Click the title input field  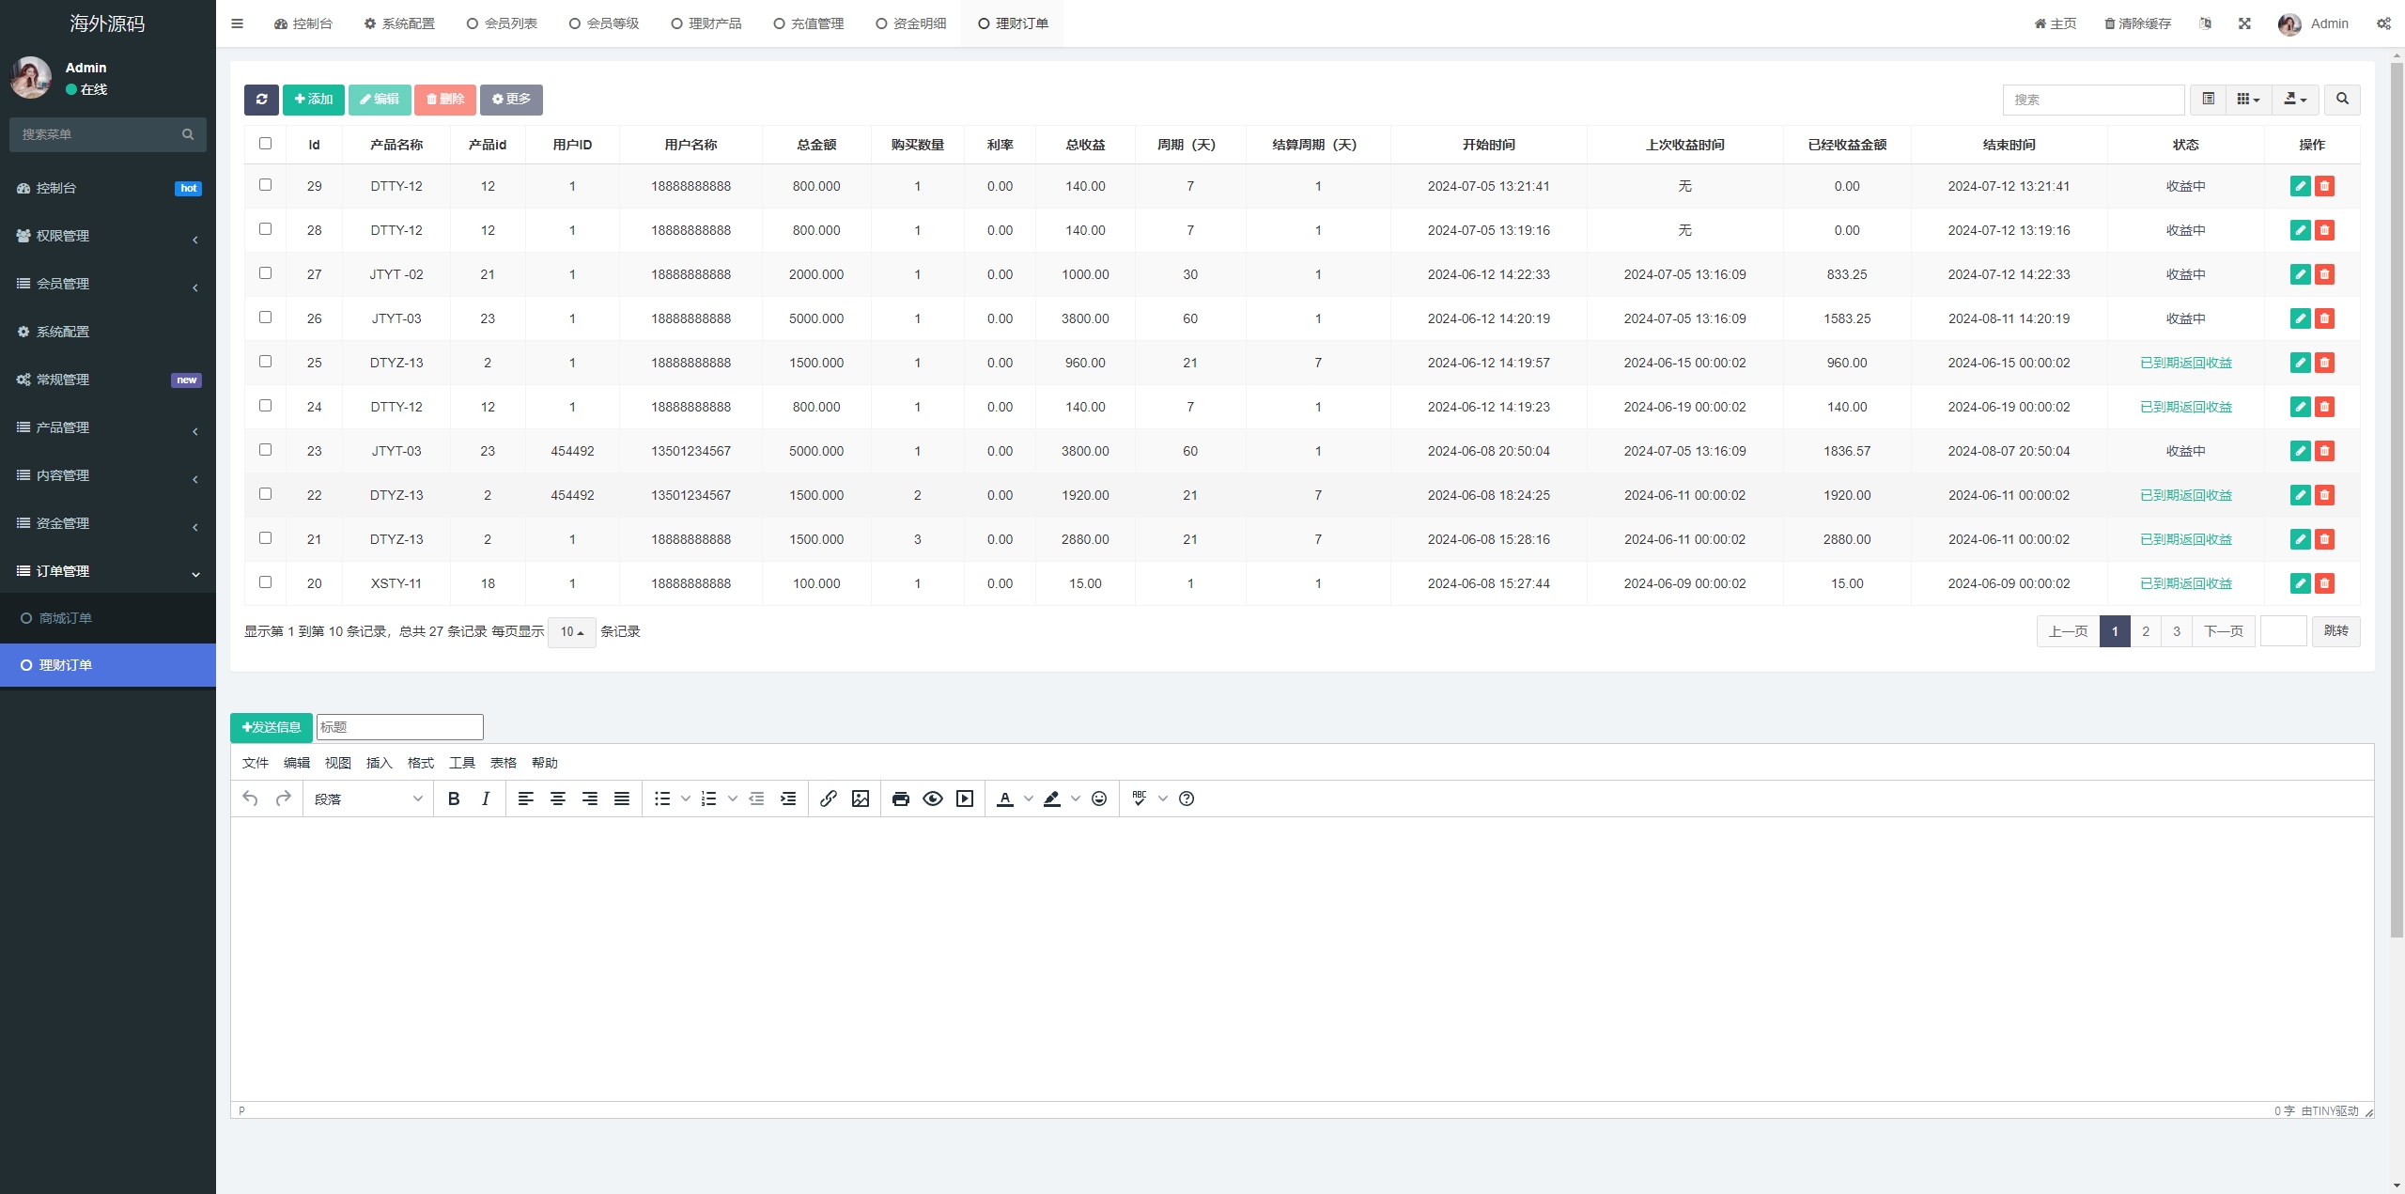click(x=398, y=726)
